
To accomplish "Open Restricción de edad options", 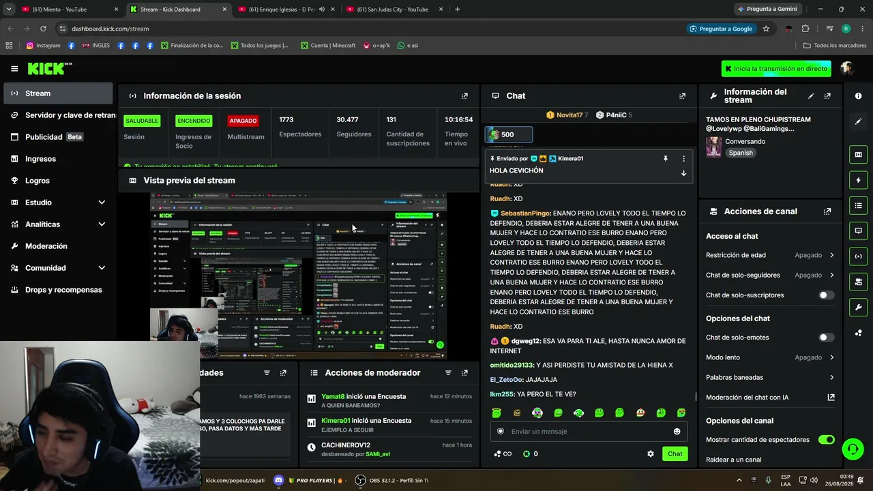I will [770, 255].
